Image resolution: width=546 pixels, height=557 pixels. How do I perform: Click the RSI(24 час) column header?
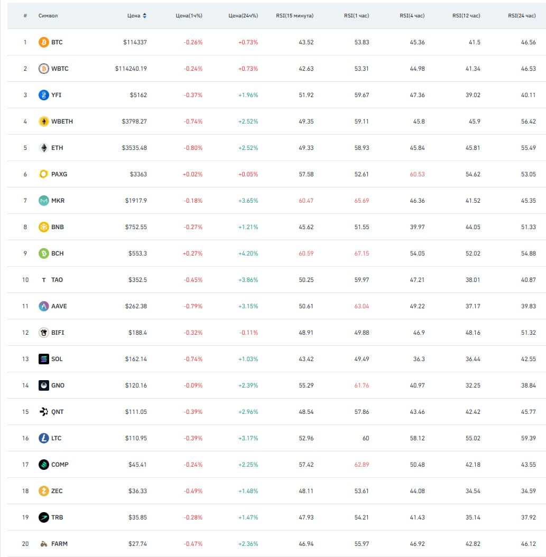pos(522,16)
